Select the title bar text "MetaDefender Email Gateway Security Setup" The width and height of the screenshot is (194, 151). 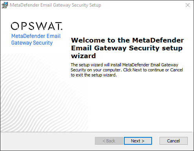(55, 5)
